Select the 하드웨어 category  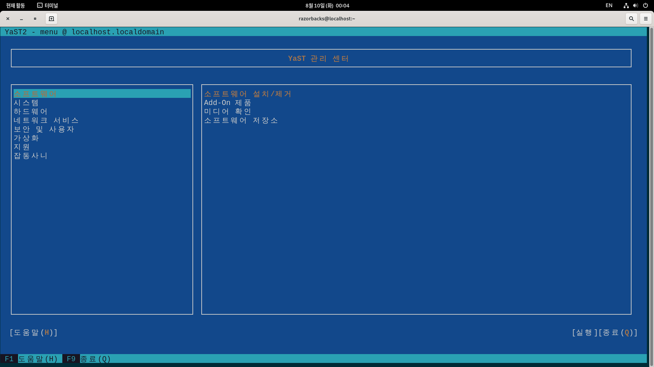31,111
